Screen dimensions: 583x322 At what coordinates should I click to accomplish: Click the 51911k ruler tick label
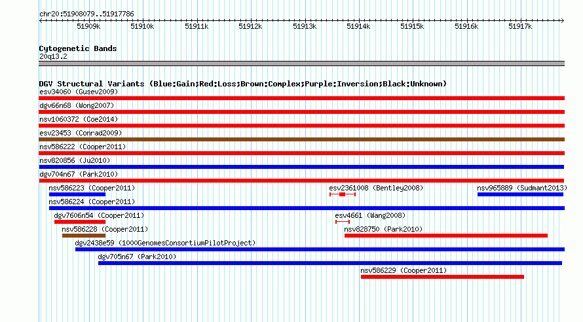pyautogui.click(x=197, y=26)
